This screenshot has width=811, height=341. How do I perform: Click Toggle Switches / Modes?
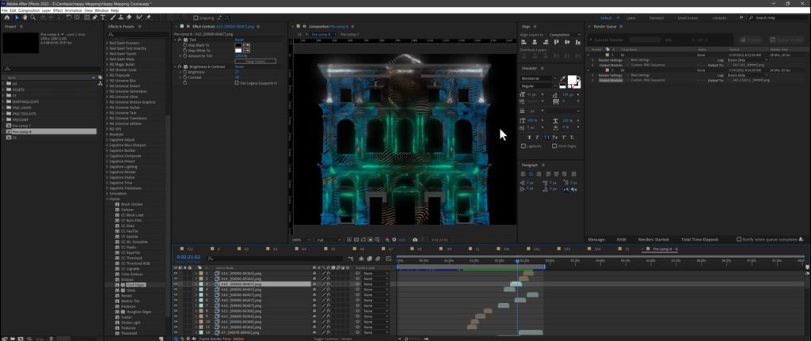coord(333,339)
